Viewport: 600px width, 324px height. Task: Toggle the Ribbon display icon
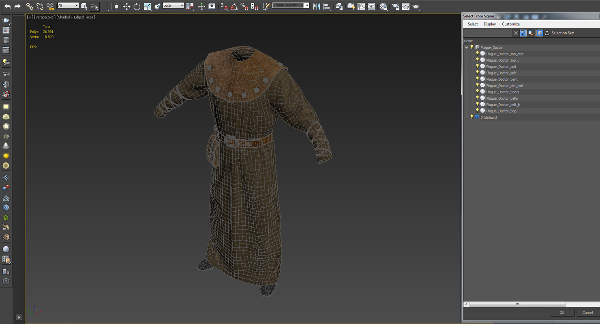coord(351,6)
